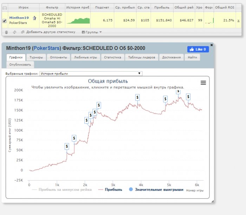246x215 pixels.
Task: Toggle the header select-all checkbox
Action: pos(5,8)
